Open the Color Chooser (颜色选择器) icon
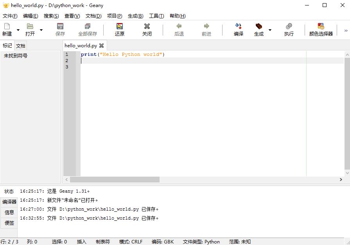Image resolution: width=350 pixels, height=245 pixels. (x=321, y=26)
